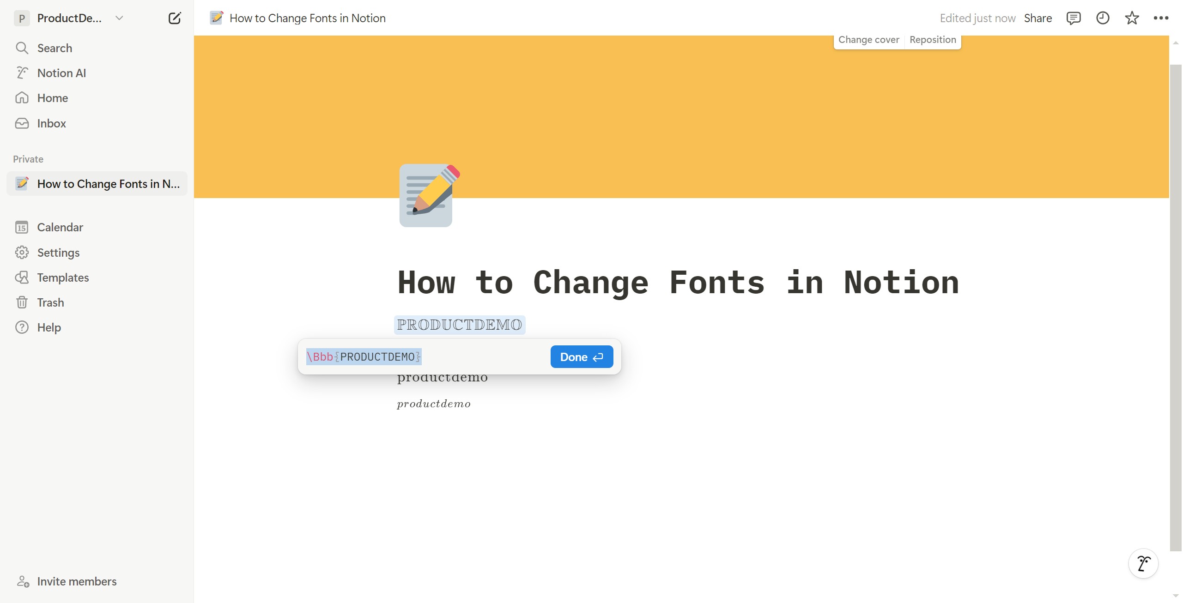Click the Private section header
The image size is (1183, 603).
(x=28, y=159)
